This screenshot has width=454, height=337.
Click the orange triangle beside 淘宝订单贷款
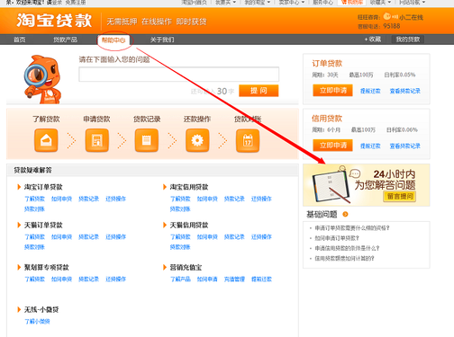coord(19,187)
